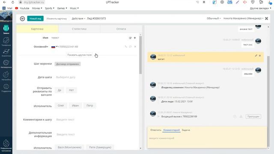
Task: Open the Поддержка sidebar icon
Action: tap(6, 88)
